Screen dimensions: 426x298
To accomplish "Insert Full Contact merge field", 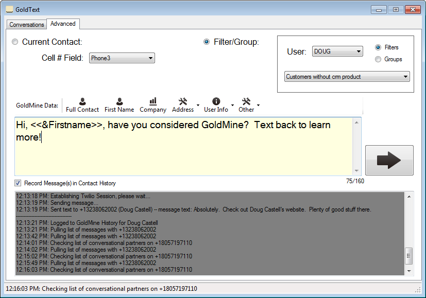I will [82, 106].
